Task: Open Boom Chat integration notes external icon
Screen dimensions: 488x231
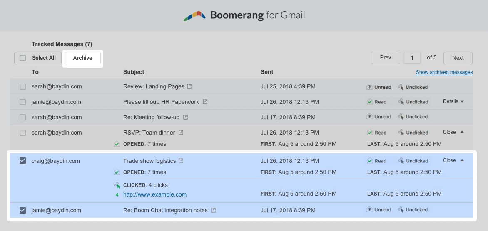Action: coord(214,210)
